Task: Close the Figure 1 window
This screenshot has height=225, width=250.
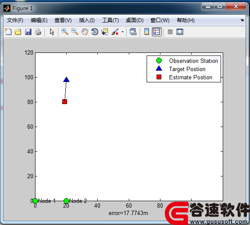Action: (x=236, y=7)
